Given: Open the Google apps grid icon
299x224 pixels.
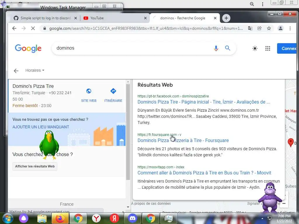Looking at the screenshot, I should pos(268,48).
